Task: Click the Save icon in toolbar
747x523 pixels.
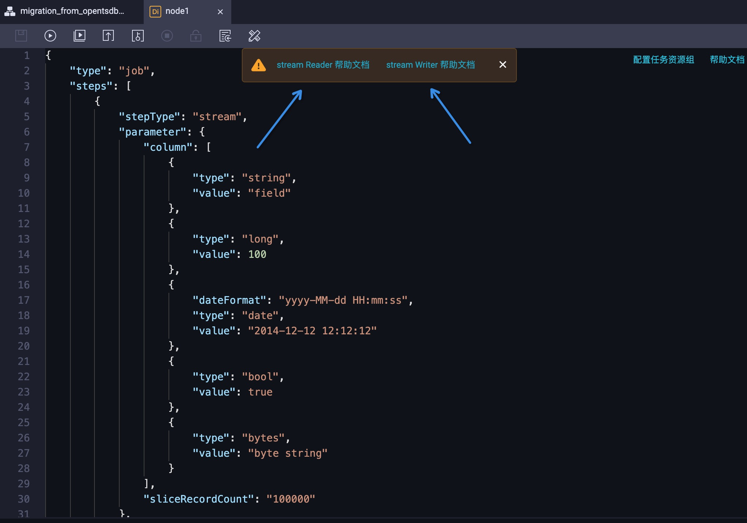Action: (x=21, y=36)
